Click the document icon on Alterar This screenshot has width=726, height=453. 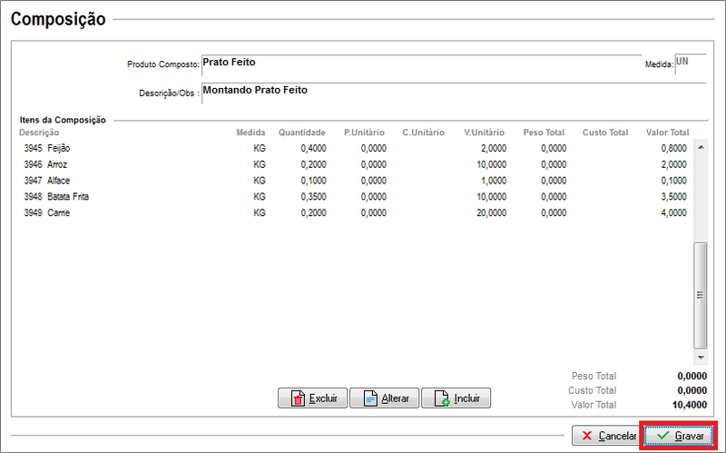click(369, 399)
